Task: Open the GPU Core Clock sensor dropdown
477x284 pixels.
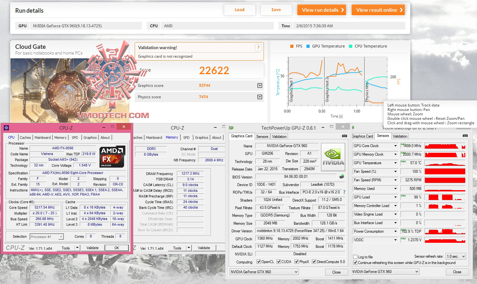Action: coord(395,146)
